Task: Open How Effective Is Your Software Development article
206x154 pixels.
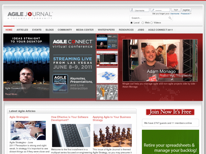Action: click(x=70, y=118)
